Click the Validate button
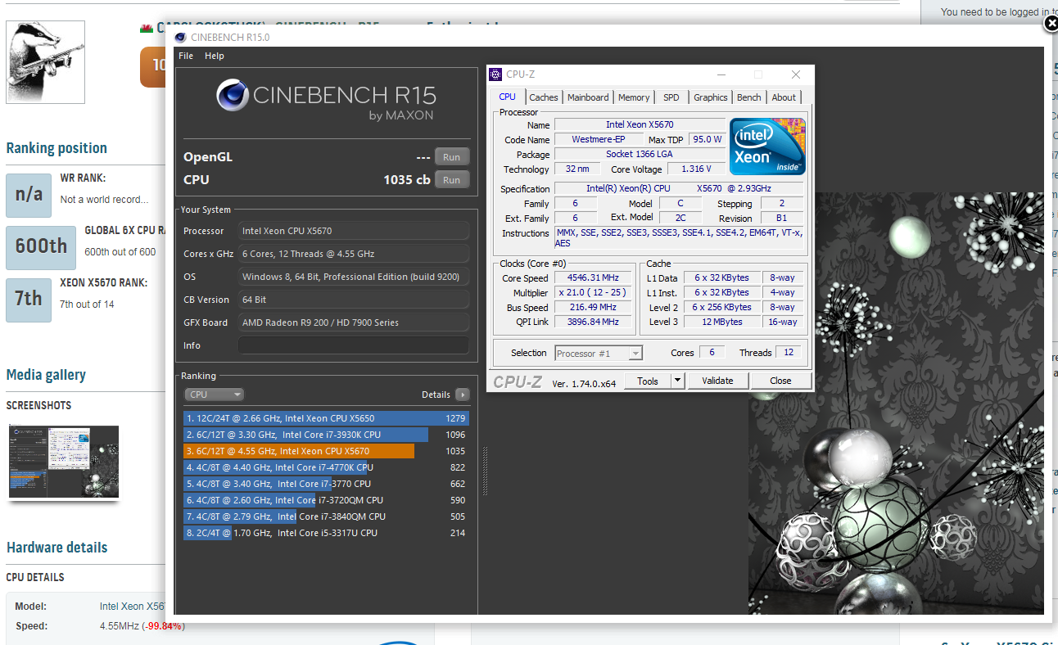The width and height of the screenshot is (1058, 645). (717, 381)
